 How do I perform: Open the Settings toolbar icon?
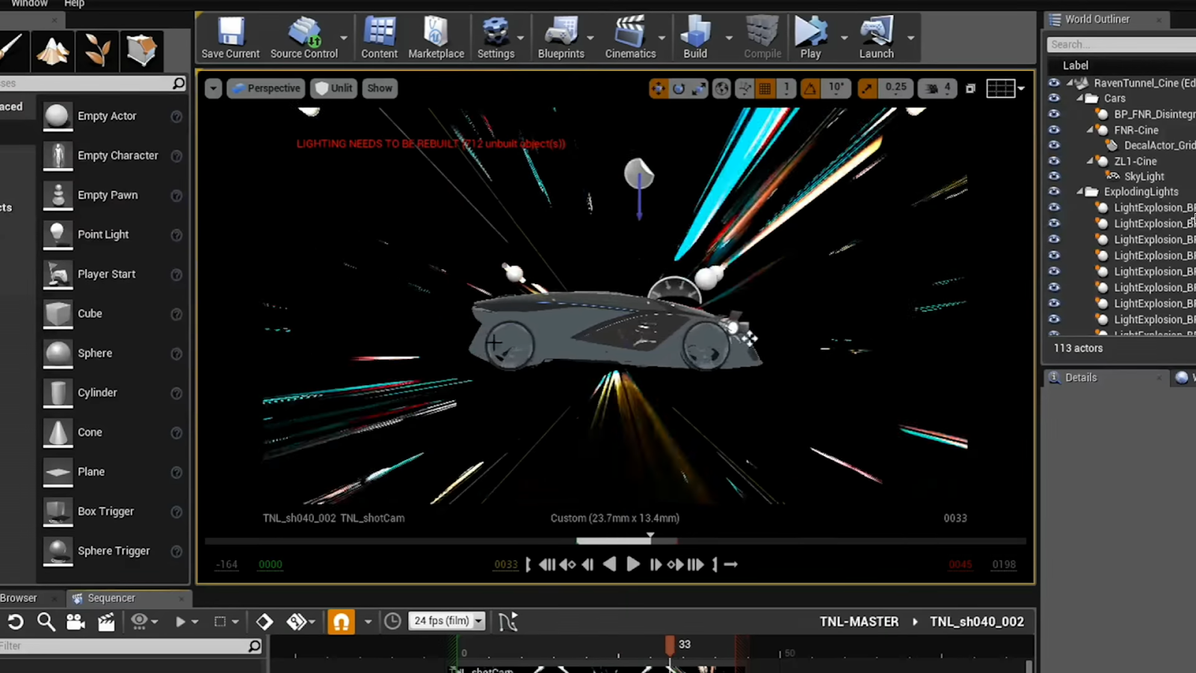click(x=496, y=37)
